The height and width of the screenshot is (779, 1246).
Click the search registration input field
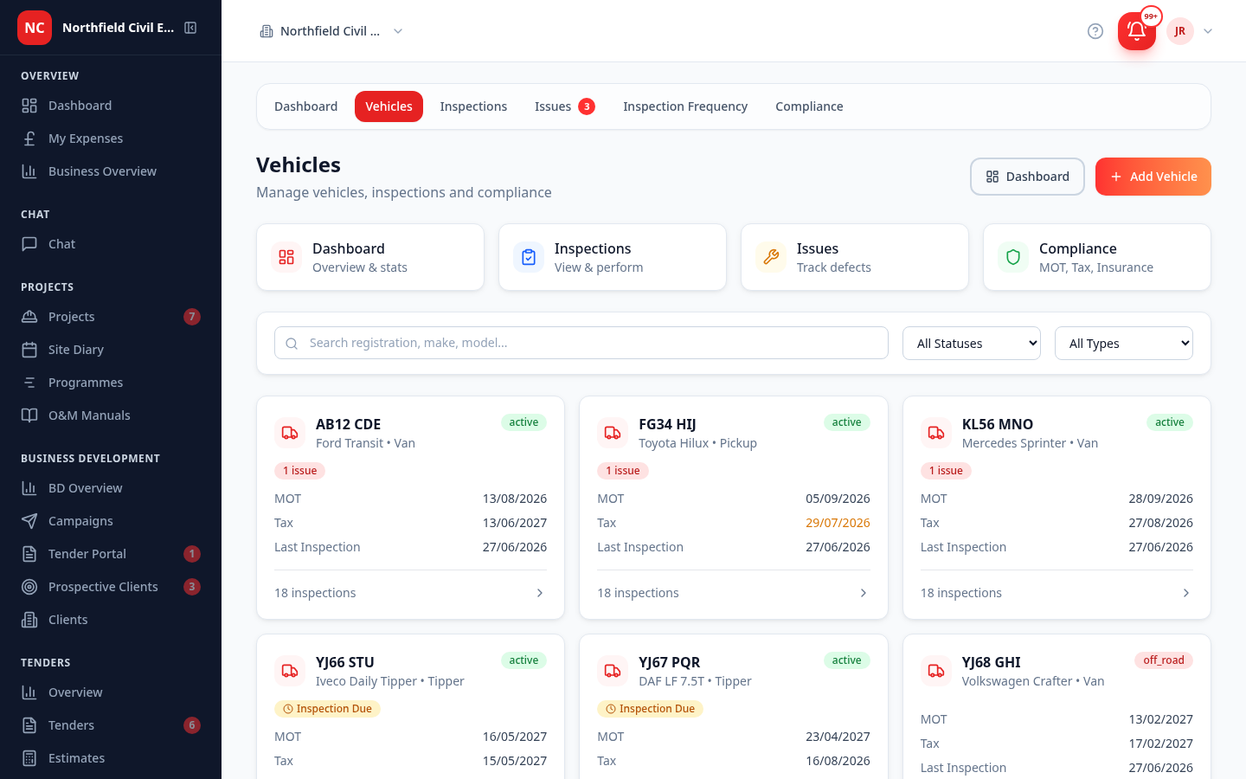[581, 343]
